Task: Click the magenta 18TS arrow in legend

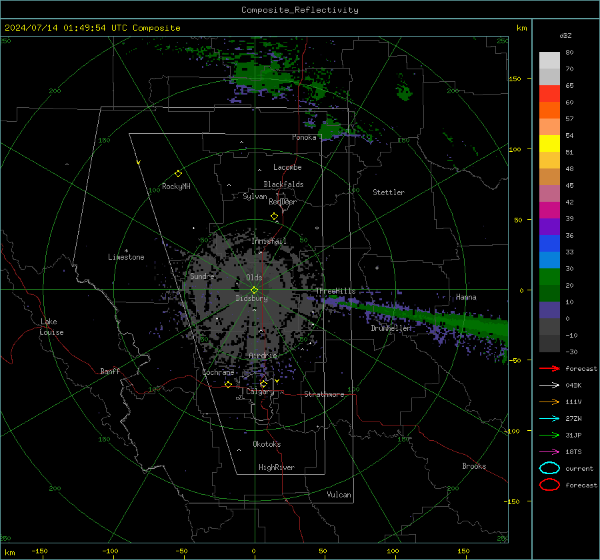Action: pyautogui.click(x=549, y=452)
